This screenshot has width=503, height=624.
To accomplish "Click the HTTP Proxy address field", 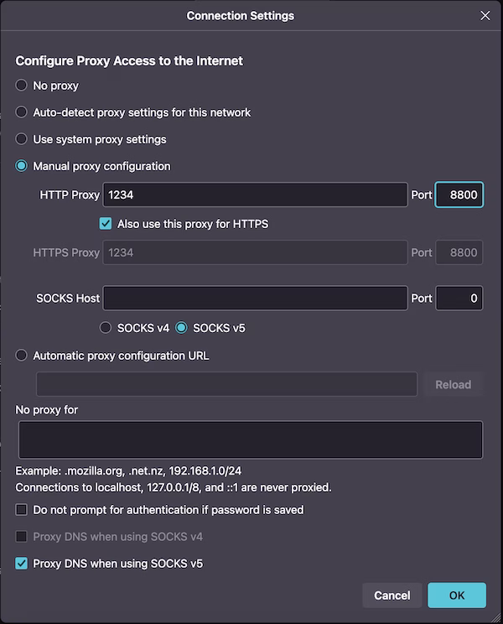I will click(255, 195).
